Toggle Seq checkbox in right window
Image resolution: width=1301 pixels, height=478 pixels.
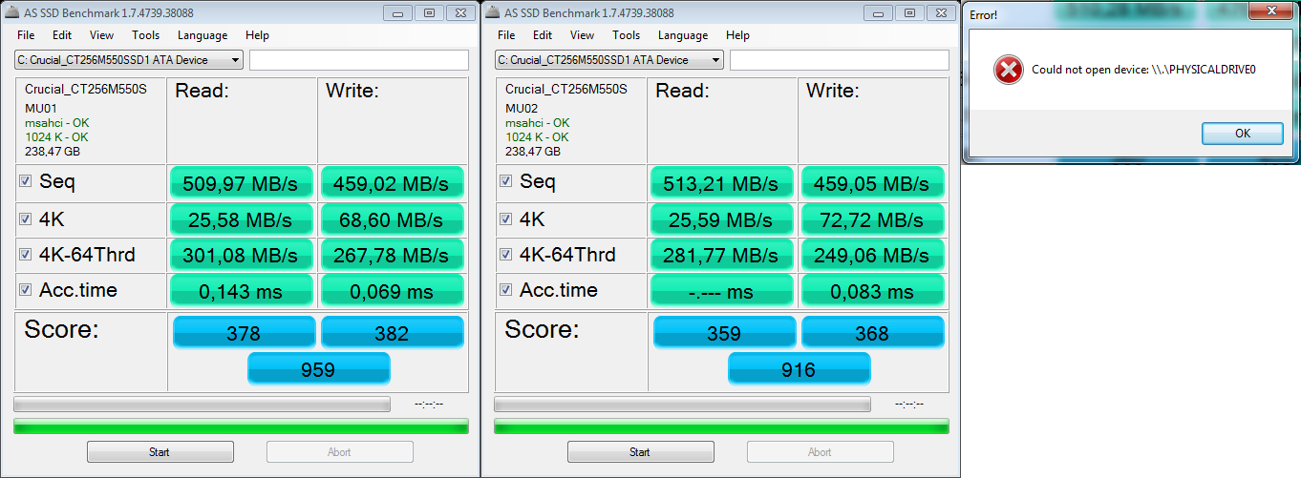click(506, 181)
